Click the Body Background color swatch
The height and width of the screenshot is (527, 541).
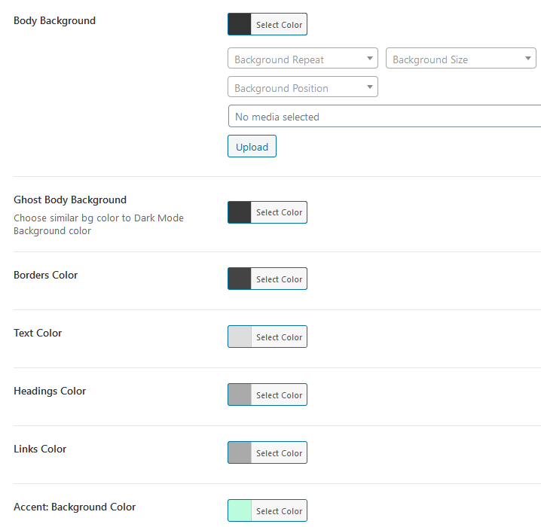point(240,25)
